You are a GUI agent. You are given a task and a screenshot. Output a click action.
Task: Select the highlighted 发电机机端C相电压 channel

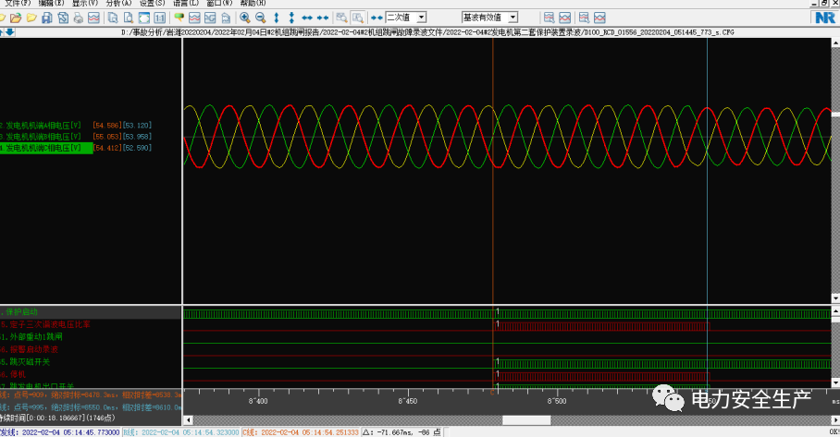[46, 148]
